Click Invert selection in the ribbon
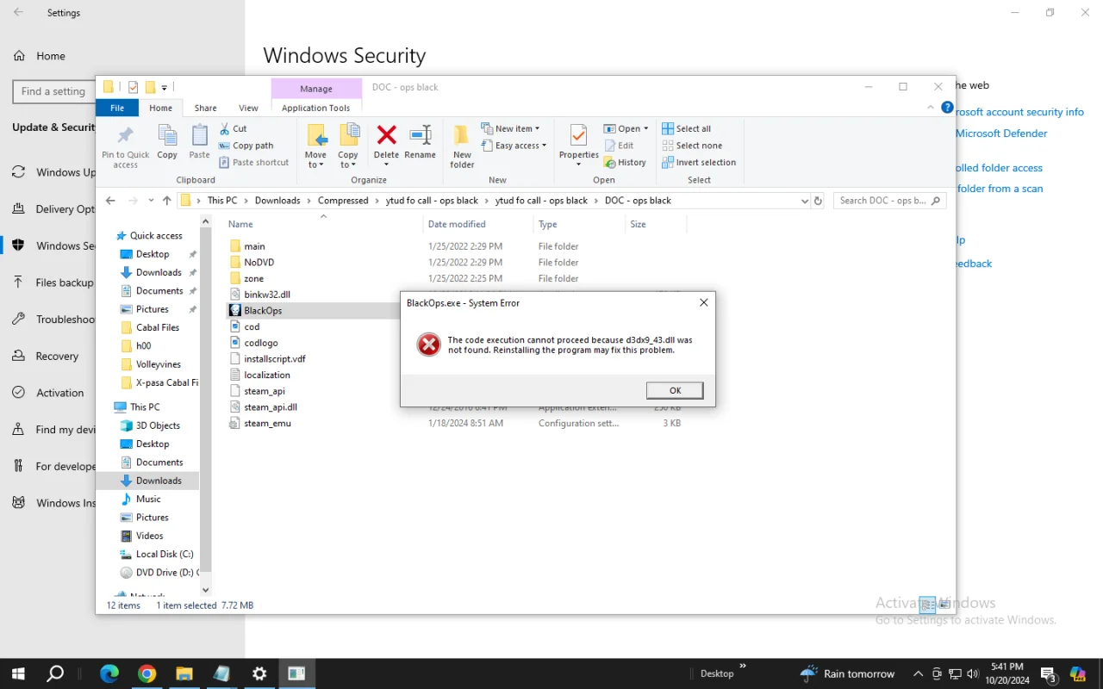The width and height of the screenshot is (1103, 689). pos(699,162)
